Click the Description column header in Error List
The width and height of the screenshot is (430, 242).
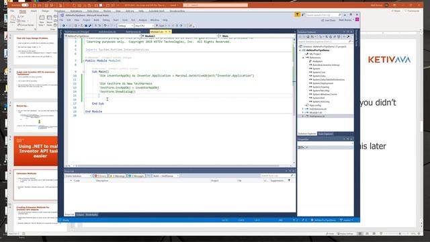[x=102, y=181]
